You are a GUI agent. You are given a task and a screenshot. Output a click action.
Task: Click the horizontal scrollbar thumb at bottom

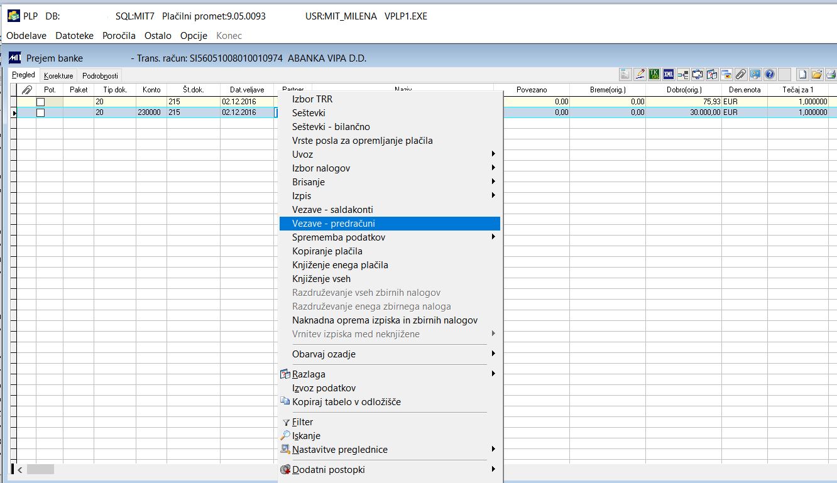tap(40, 469)
